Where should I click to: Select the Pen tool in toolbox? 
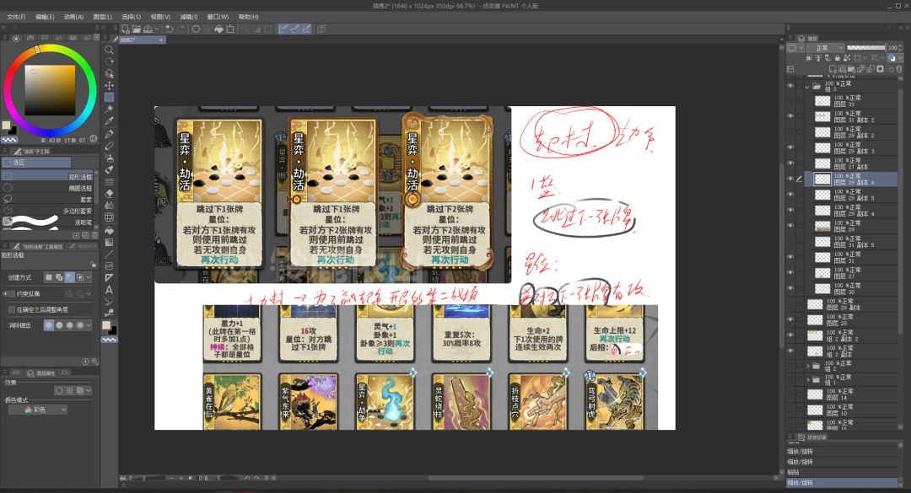click(109, 134)
